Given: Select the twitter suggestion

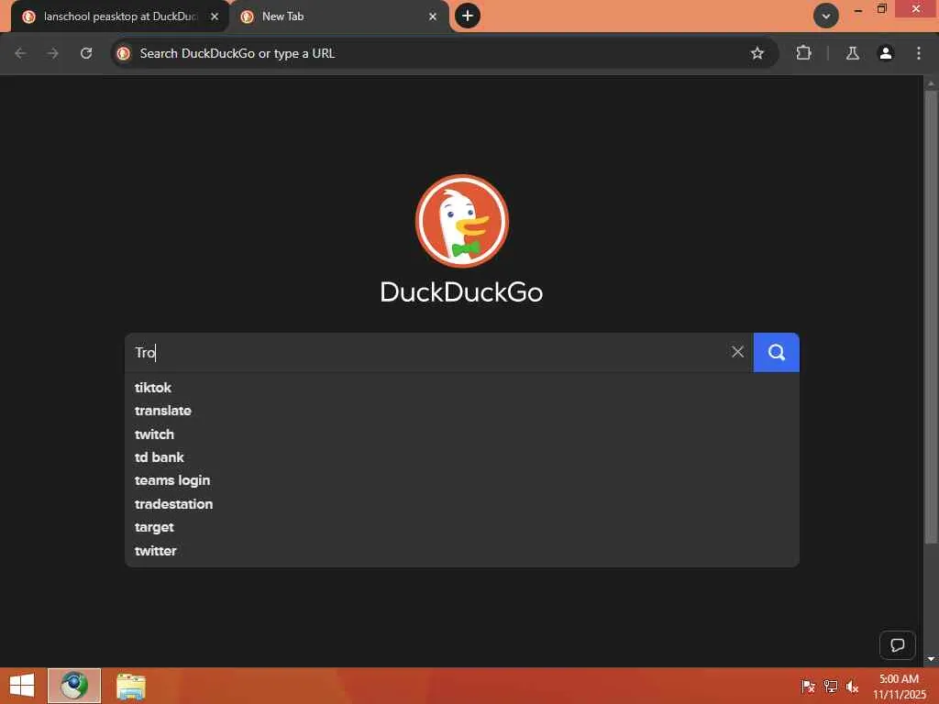Looking at the screenshot, I should tap(462, 551).
